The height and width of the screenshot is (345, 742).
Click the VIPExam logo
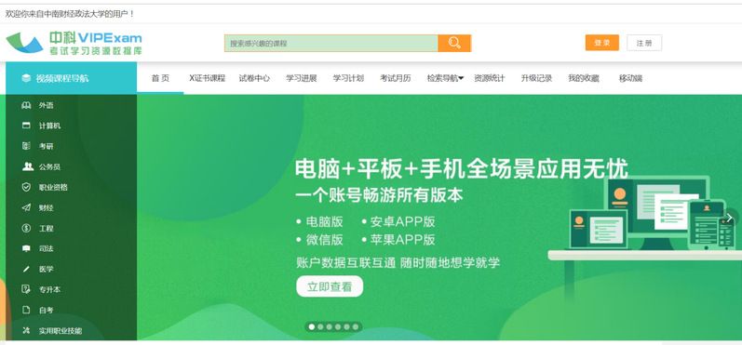click(74, 43)
